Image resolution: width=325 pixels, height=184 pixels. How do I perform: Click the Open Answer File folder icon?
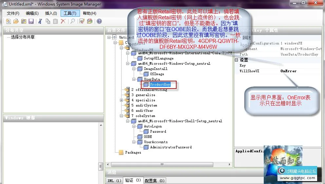[x=16, y=21]
